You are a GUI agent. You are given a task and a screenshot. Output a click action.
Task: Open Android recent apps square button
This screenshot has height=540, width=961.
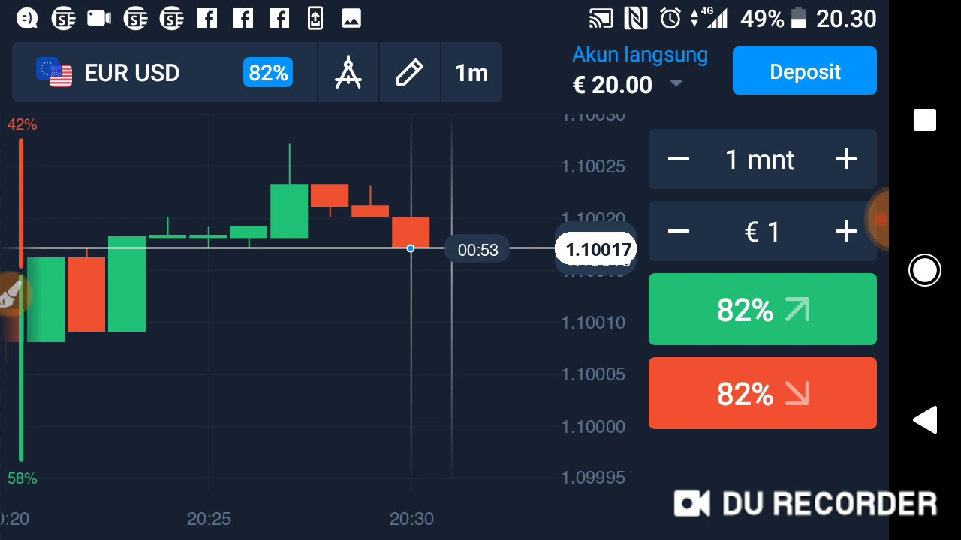pyautogui.click(x=925, y=120)
